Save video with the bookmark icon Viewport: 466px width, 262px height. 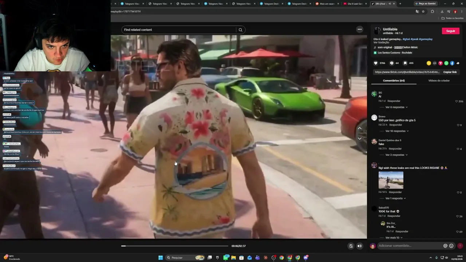[405, 63]
